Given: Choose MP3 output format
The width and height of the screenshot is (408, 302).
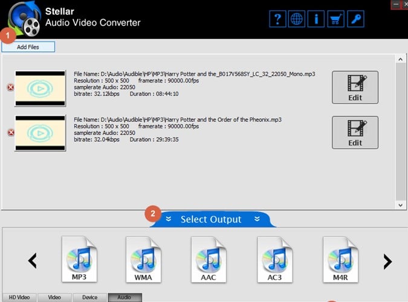Looking at the screenshot, I should click(79, 259).
